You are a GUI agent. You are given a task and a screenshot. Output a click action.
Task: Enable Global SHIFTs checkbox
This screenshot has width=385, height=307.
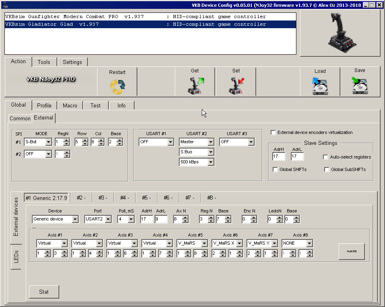point(275,169)
